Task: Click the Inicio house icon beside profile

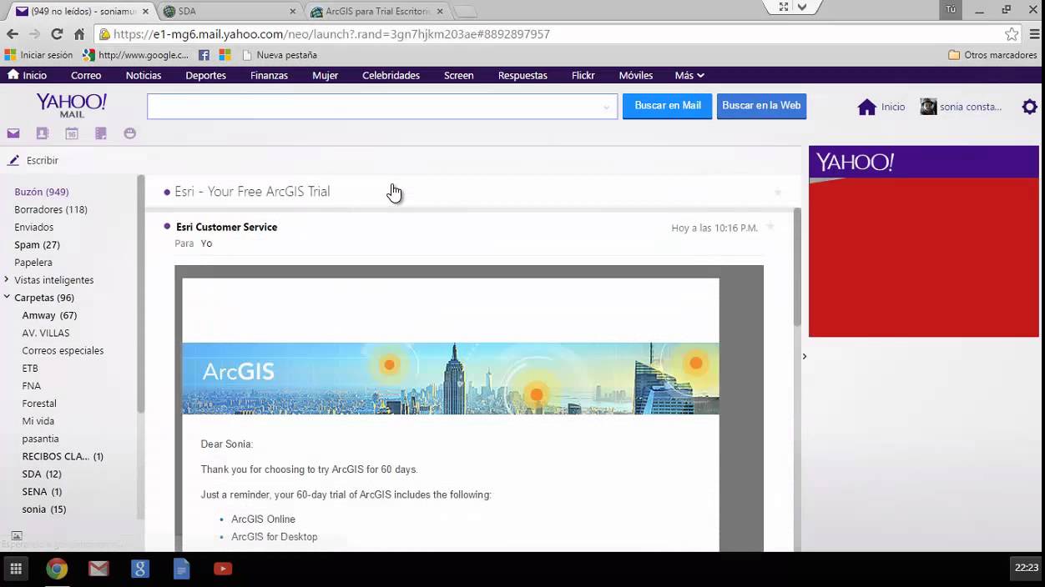Action: click(867, 107)
